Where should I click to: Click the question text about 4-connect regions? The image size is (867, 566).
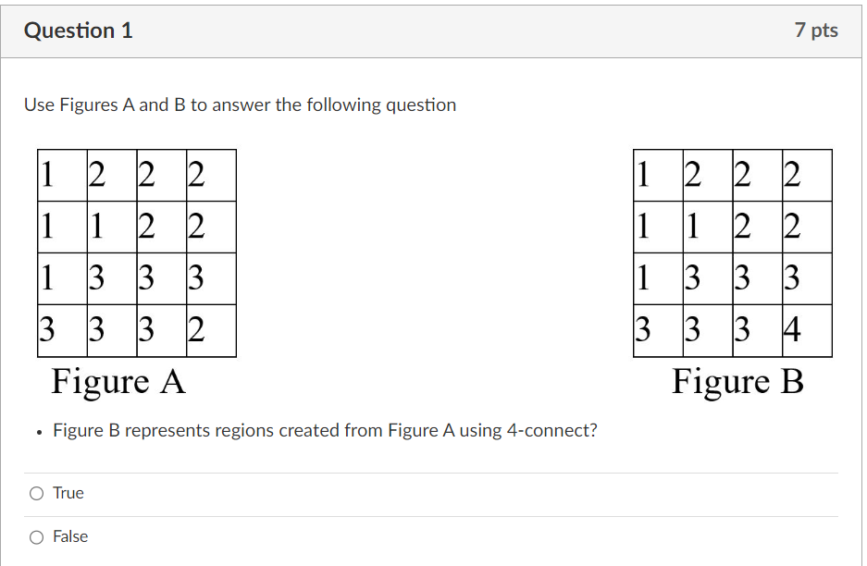pos(324,430)
